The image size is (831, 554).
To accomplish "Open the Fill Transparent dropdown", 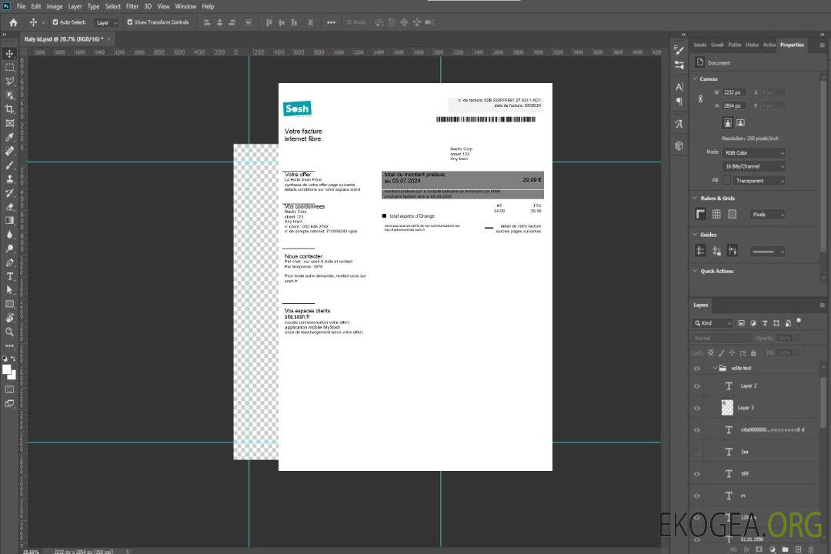I will point(759,181).
